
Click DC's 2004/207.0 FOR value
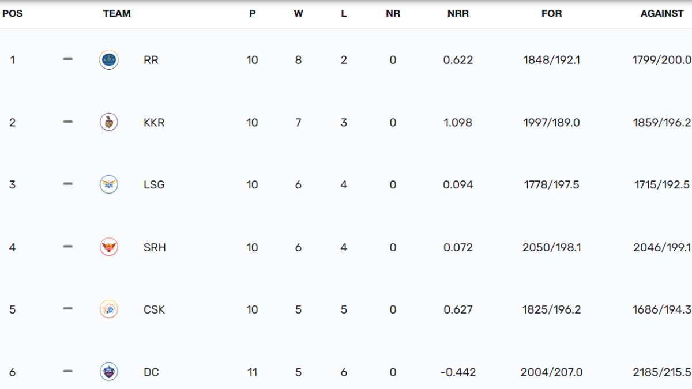coord(551,372)
